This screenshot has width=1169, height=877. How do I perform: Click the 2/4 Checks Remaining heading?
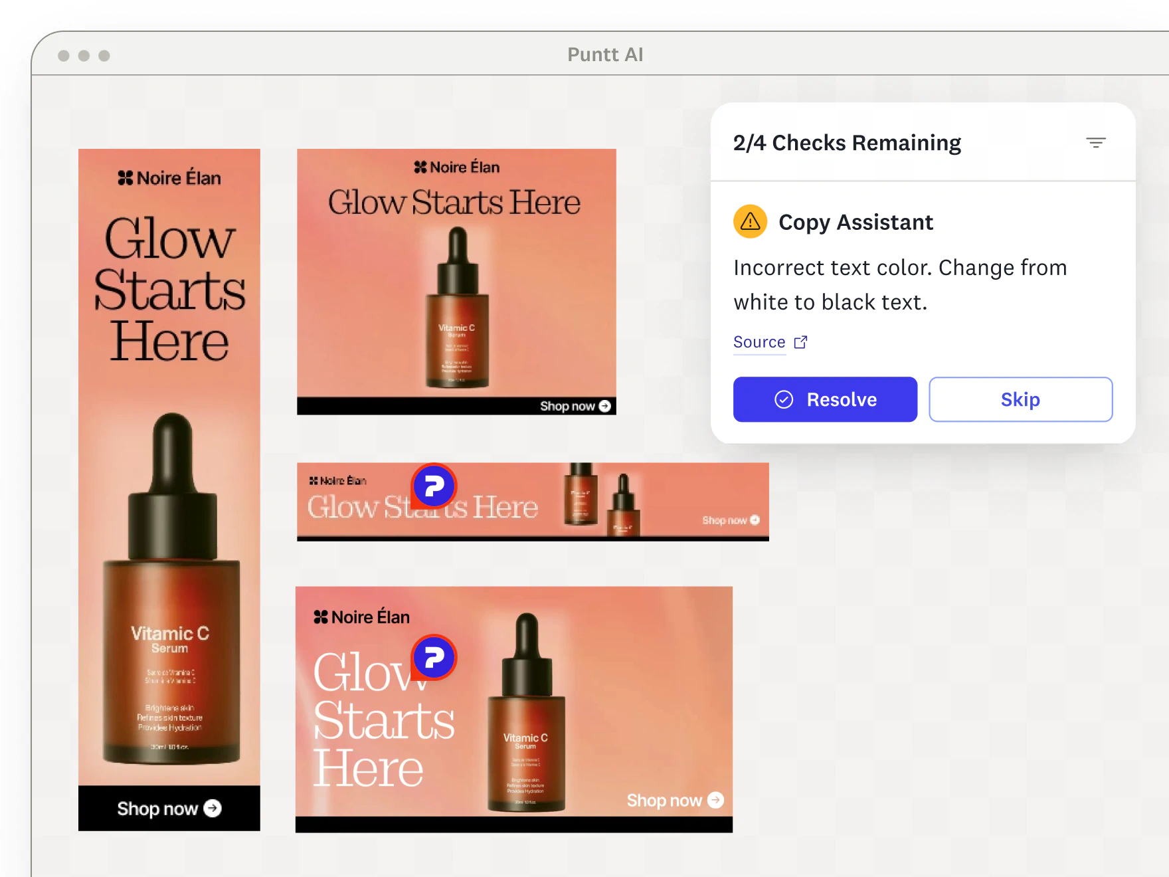coord(847,143)
